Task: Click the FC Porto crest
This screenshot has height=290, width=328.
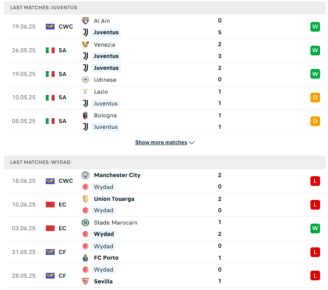Action: (x=85, y=258)
